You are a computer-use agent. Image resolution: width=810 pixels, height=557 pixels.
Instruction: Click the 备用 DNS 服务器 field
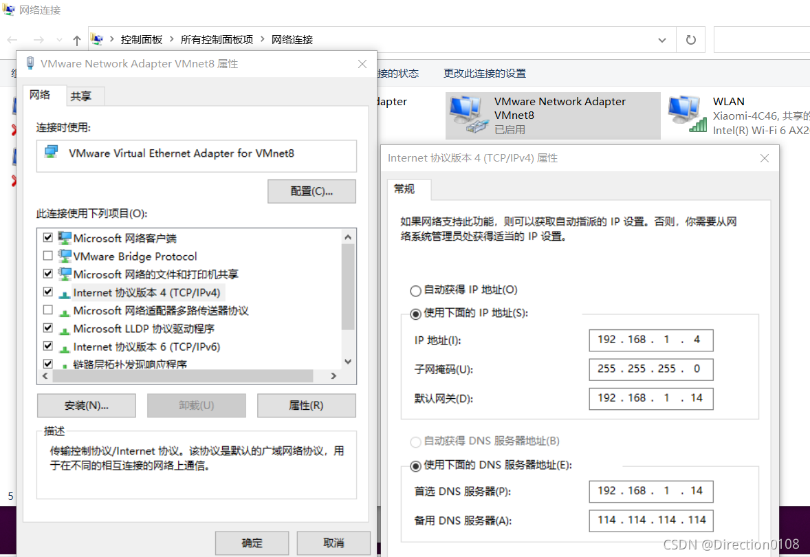pyautogui.click(x=651, y=521)
